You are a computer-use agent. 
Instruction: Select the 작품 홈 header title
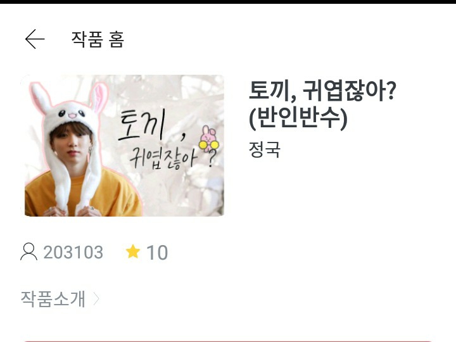(x=98, y=39)
